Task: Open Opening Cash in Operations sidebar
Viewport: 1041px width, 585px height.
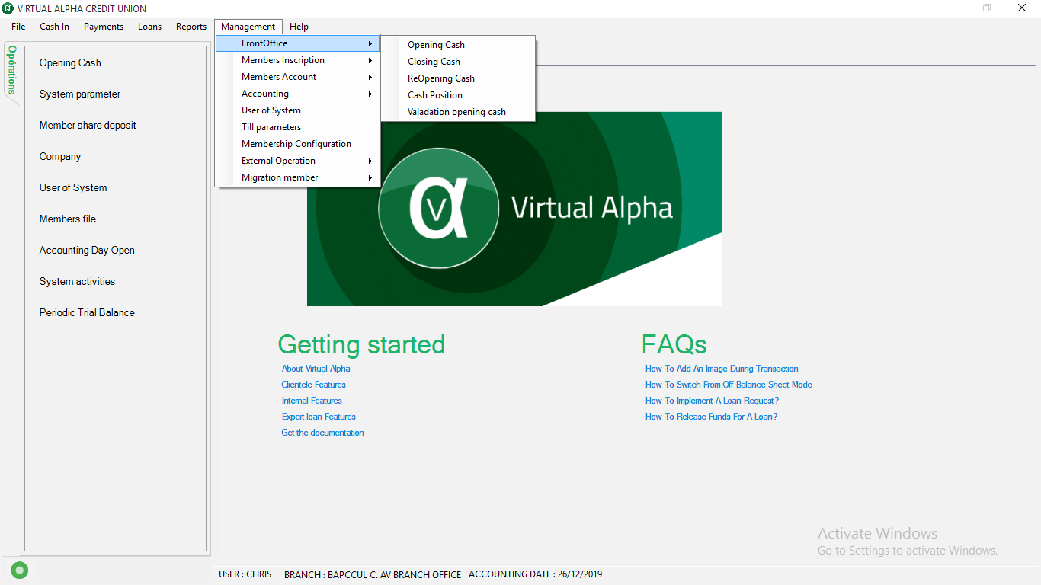Action: pos(70,63)
